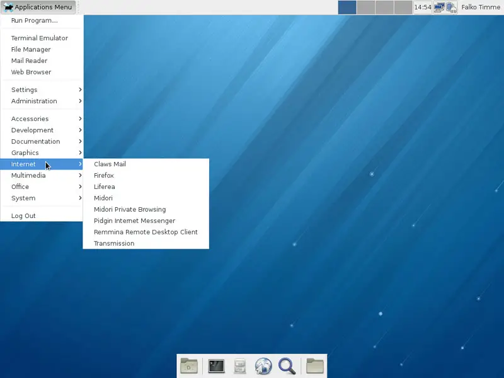504x378 pixels.
Task: Open Terminal Emulator from the Applications Menu
Action: (42, 38)
